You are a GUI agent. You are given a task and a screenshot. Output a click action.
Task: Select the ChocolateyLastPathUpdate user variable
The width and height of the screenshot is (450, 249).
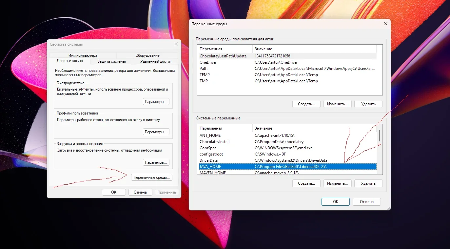pos(287,56)
